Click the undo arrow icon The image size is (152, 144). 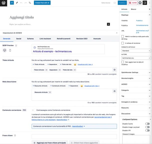pos(21,3)
